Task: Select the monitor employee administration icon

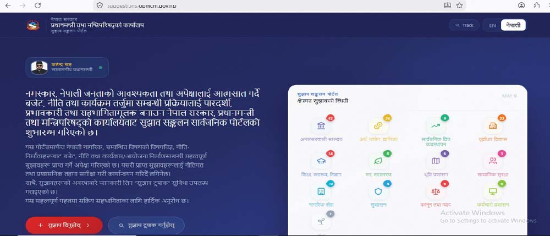Action: coord(493,191)
